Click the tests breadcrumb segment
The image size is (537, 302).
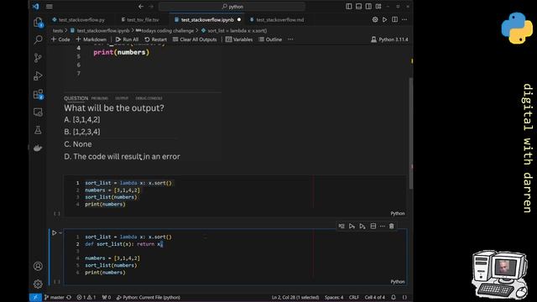pos(58,31)
